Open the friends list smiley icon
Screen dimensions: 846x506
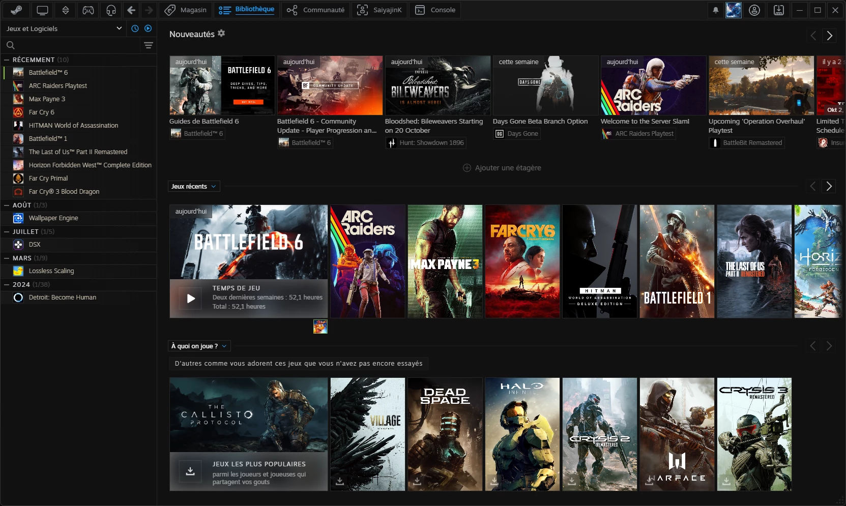point(754,10)
